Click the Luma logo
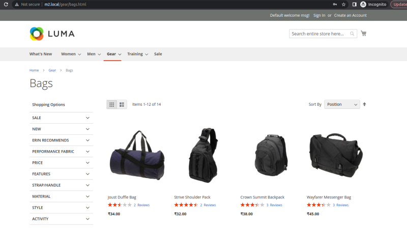 click(52, 34)
